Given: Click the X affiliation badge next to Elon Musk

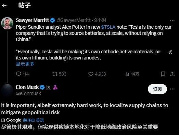Looking at the screenshot, I should pos(49,87).
